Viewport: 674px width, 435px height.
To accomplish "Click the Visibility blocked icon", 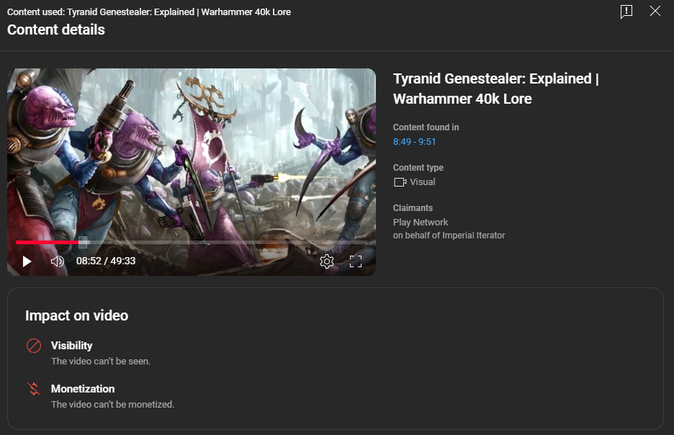I will (34, 346).
